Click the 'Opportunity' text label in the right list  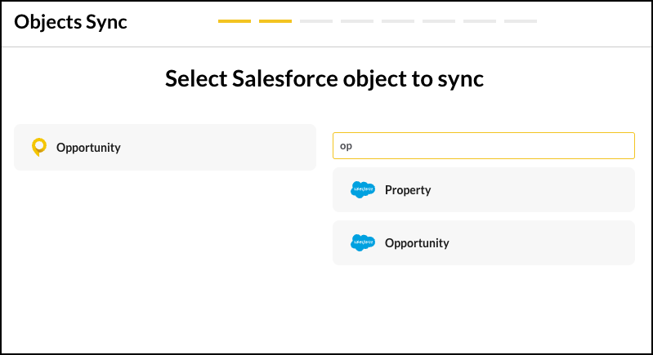417,242
